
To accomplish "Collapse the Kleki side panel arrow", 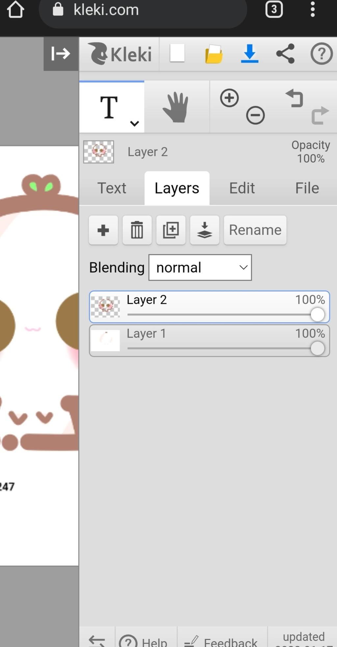I will [x=61, y=54].
